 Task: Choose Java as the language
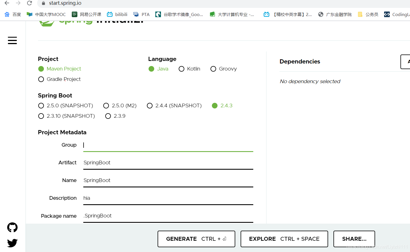point(158,69)
